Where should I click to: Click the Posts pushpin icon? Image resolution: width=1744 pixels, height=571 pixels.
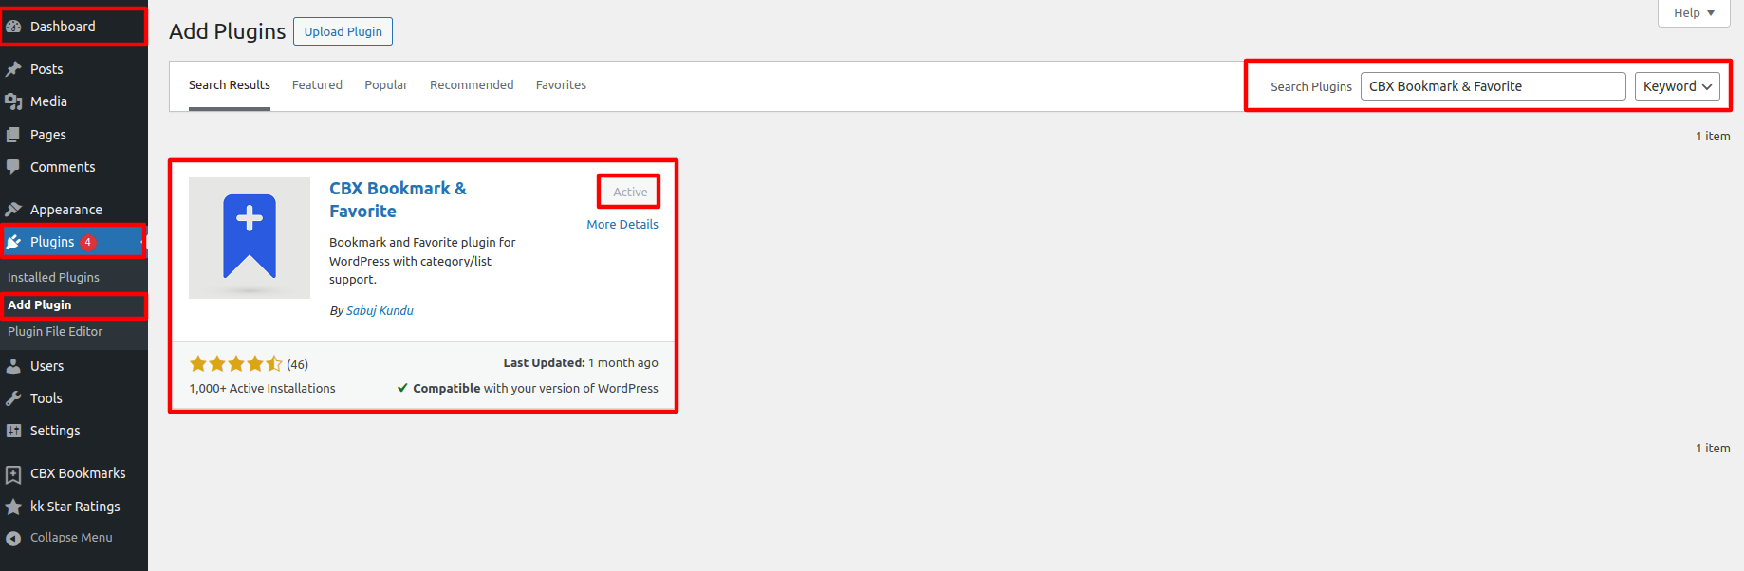(13, 69)
